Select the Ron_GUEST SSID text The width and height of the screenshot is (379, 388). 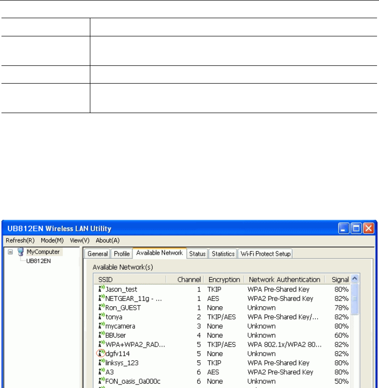coord(123,307)
